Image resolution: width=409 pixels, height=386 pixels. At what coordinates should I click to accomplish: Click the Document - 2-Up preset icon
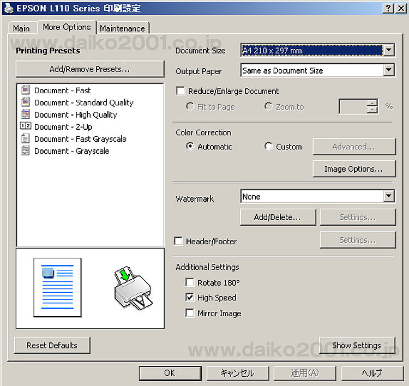pos(25,126)
